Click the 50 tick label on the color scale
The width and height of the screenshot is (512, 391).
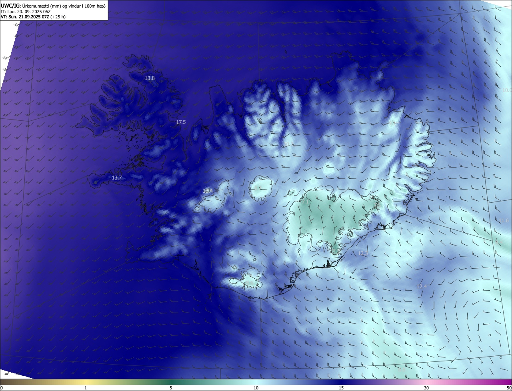[x=509, y=388]
